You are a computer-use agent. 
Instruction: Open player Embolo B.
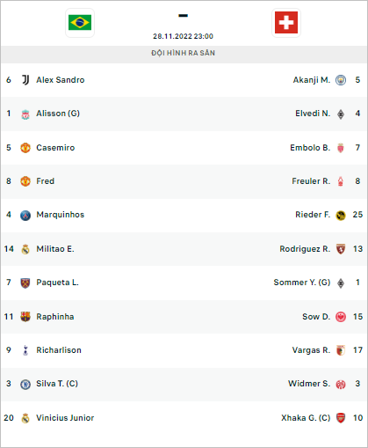click(x=310, y=148)
